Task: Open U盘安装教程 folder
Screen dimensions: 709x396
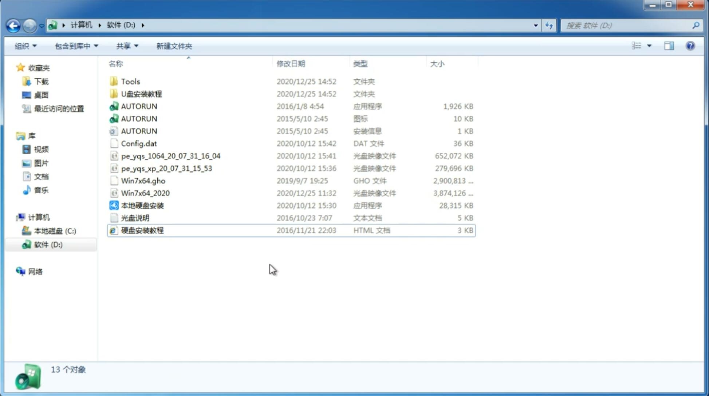Action: coord(141,94)
